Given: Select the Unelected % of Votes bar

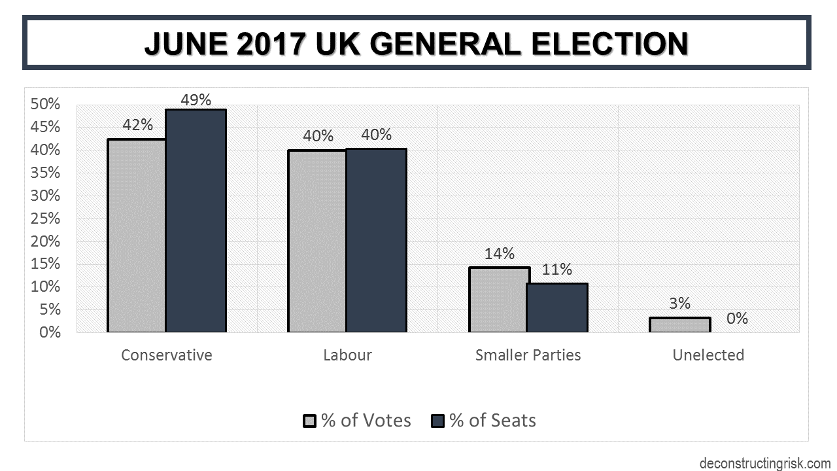Looking at the screenshot, I should pos(679,324).
